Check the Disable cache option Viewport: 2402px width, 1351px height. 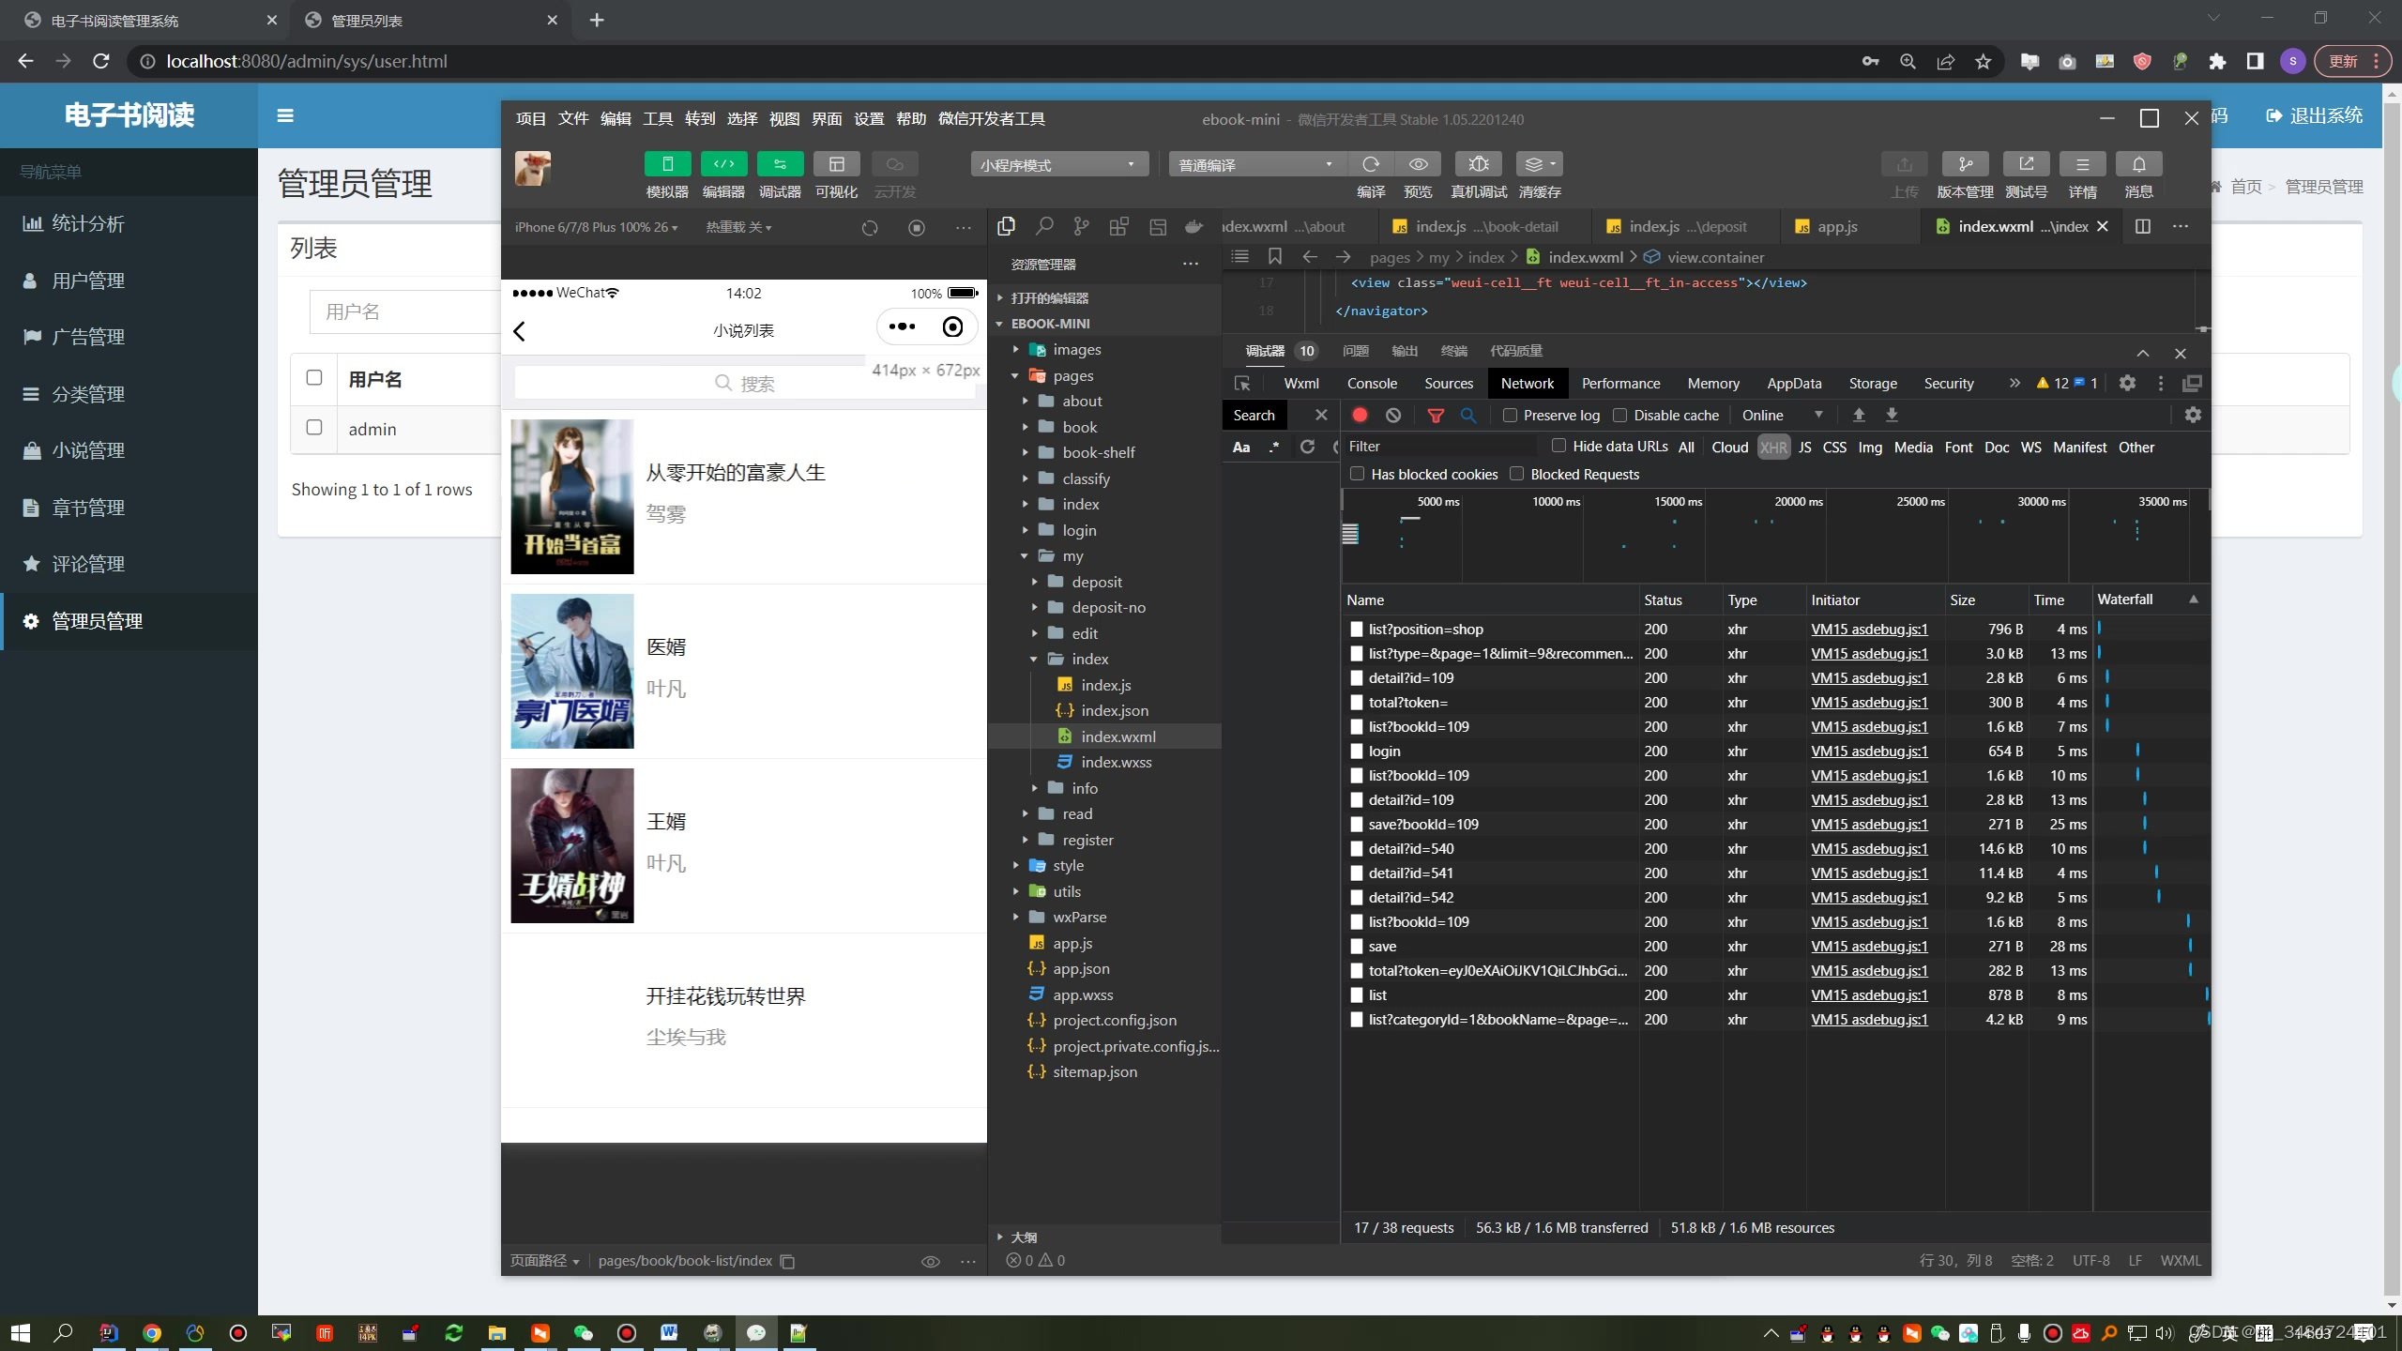[1619, 415]
